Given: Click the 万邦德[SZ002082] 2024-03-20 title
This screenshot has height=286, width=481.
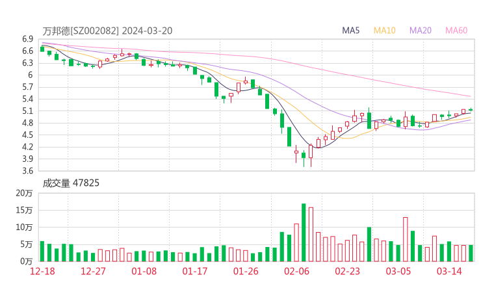Looking at the screenshot, I should pos(107,31).
